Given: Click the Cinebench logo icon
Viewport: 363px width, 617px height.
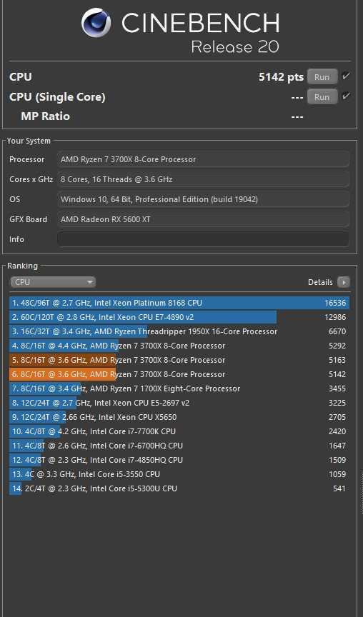Looking at the screenshot, I should pyautogui.click(x=96, y=23).
